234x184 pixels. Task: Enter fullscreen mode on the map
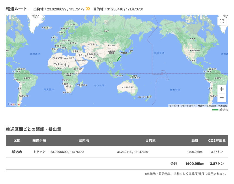click(x=222, y=21)
